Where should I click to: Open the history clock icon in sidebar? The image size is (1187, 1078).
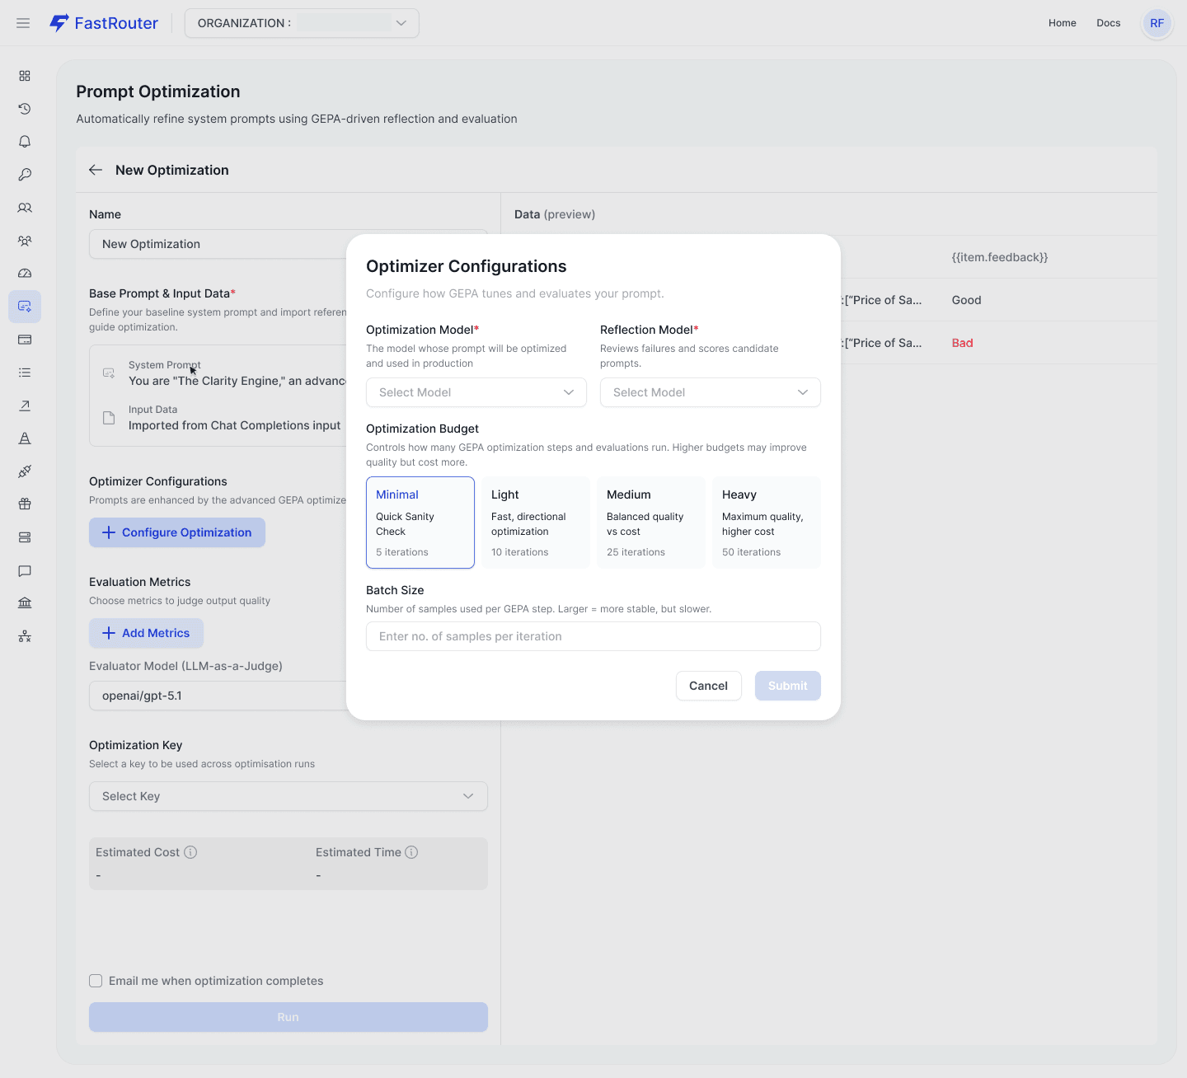25,109
